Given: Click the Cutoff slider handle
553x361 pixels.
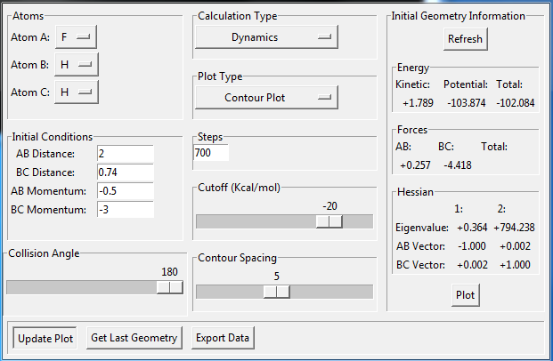Looking at the screenshot, I should click(x=329, y=221).
